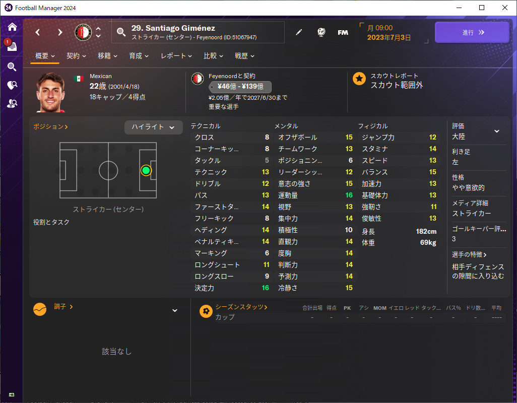
Task: Open the 契約 menu
Action: pos(76,56)
